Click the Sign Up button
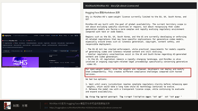This screenshot has height=111, width=198. pyautogui.click(x=76, y=35)
